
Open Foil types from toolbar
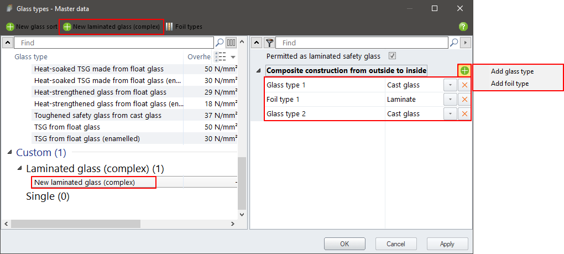(184, 27)
